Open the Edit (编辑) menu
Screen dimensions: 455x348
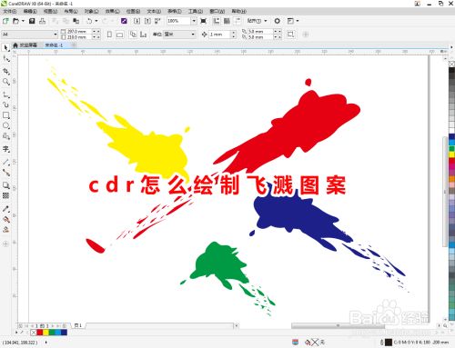(30, 11)
